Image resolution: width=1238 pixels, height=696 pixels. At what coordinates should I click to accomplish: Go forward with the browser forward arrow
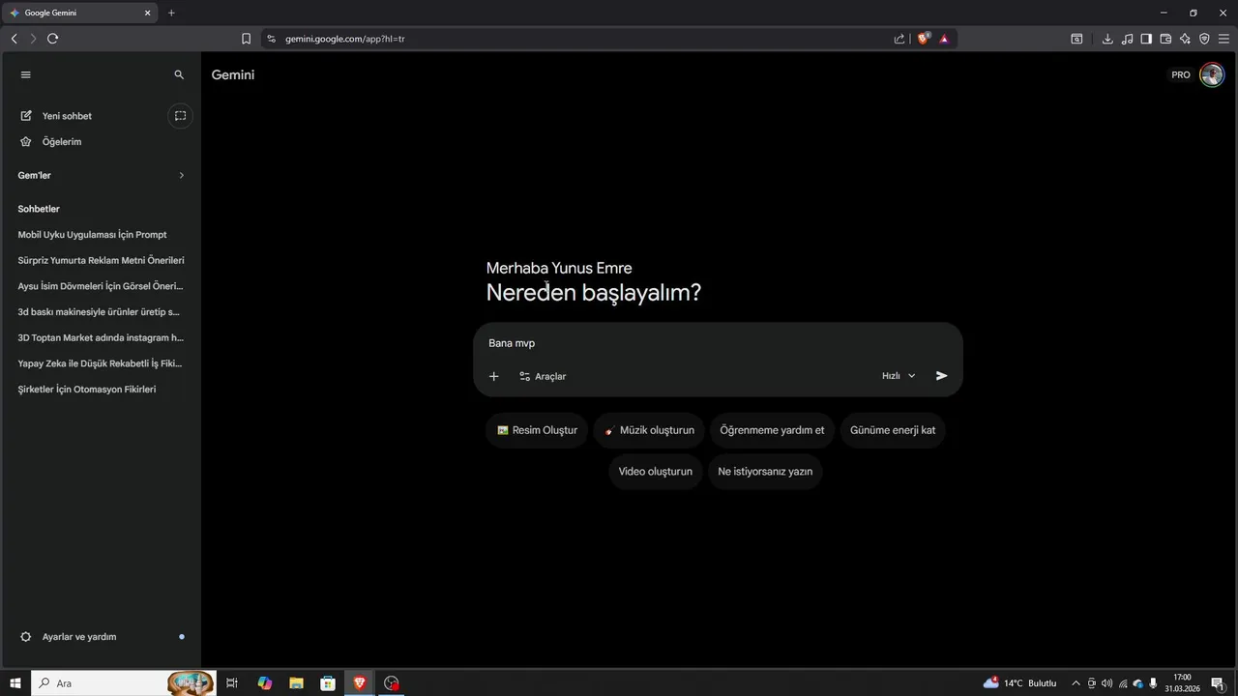33,39
